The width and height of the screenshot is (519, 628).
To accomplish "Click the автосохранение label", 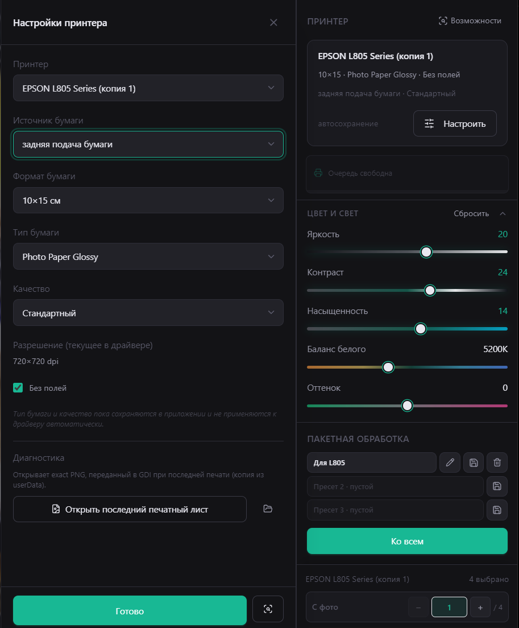I will coord(348,124).
